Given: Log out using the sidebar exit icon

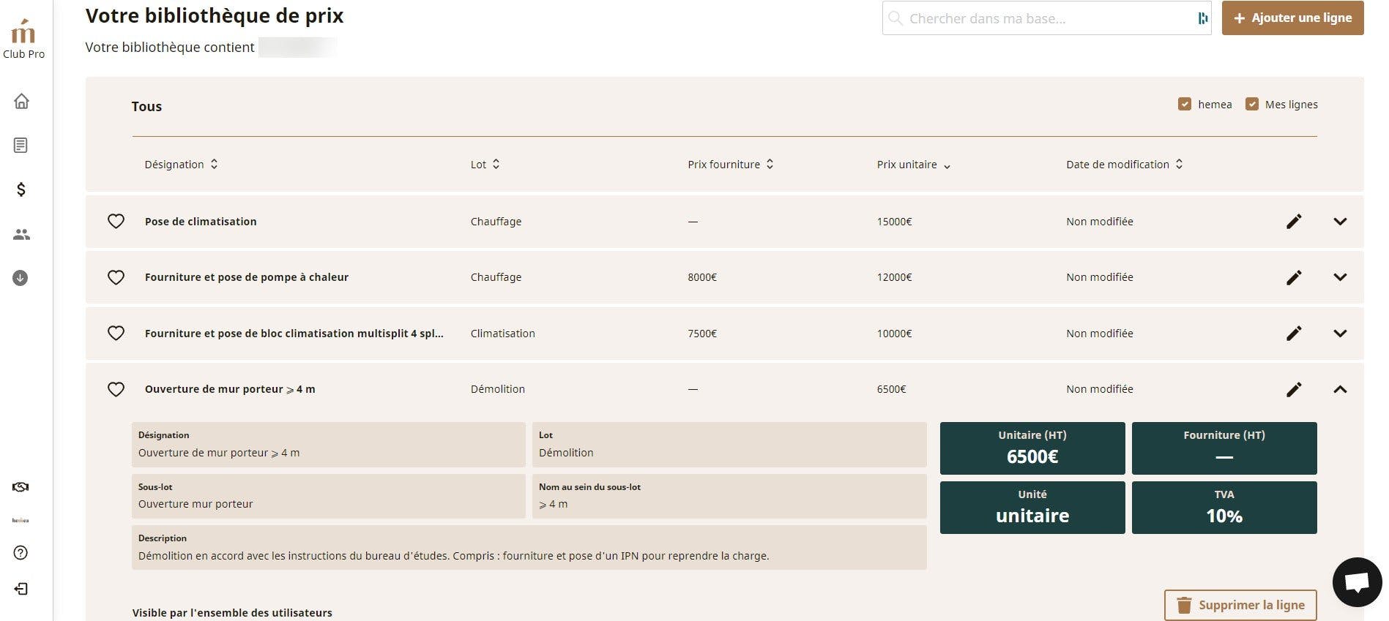Looking at the screenshot, I should tap(21, 589).
